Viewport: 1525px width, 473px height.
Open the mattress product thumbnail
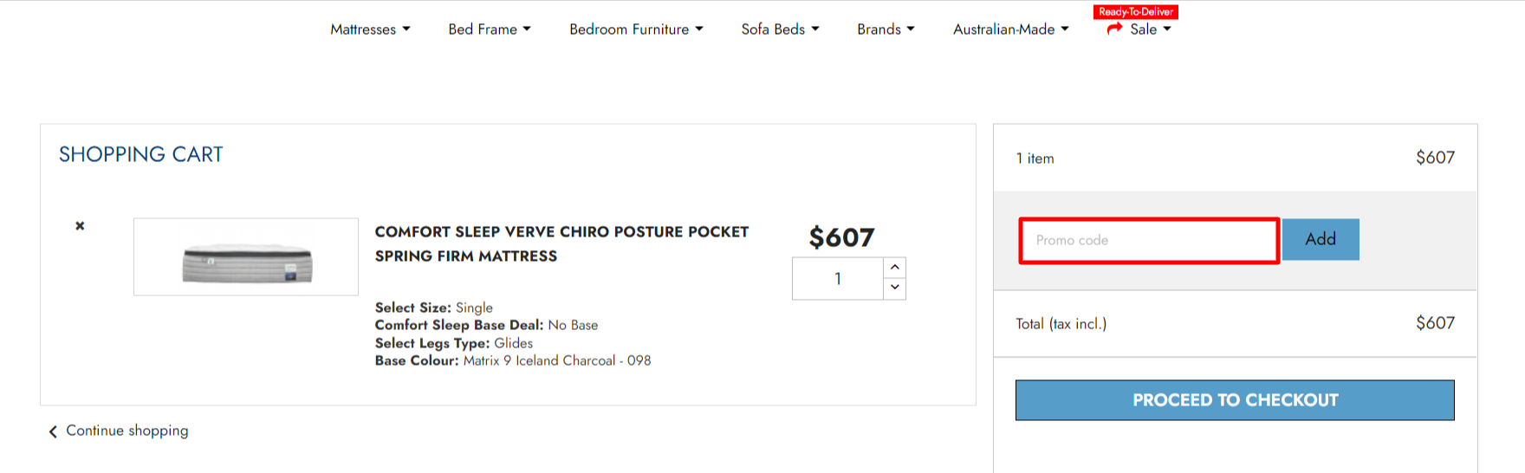(246, 257)
